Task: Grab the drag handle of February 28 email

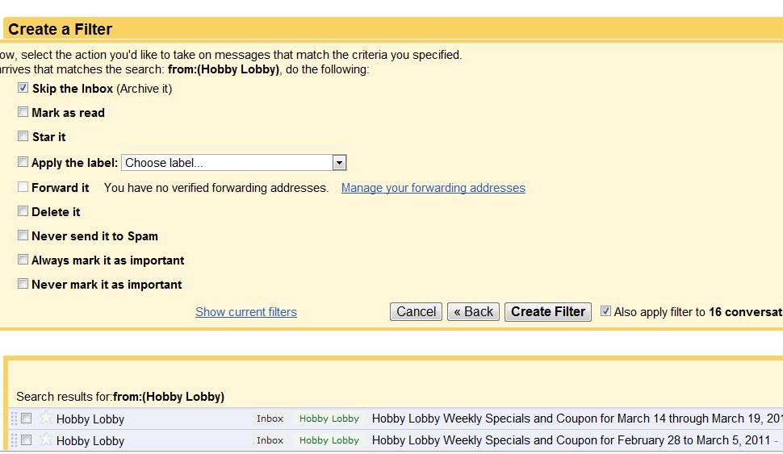Action: [x=14, y=440]
